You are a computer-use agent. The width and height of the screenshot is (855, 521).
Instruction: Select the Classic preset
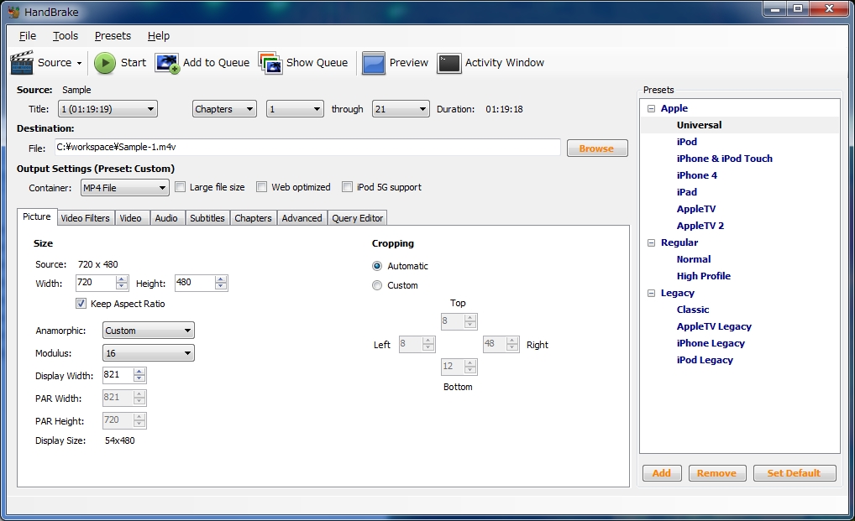pos(693,310)
